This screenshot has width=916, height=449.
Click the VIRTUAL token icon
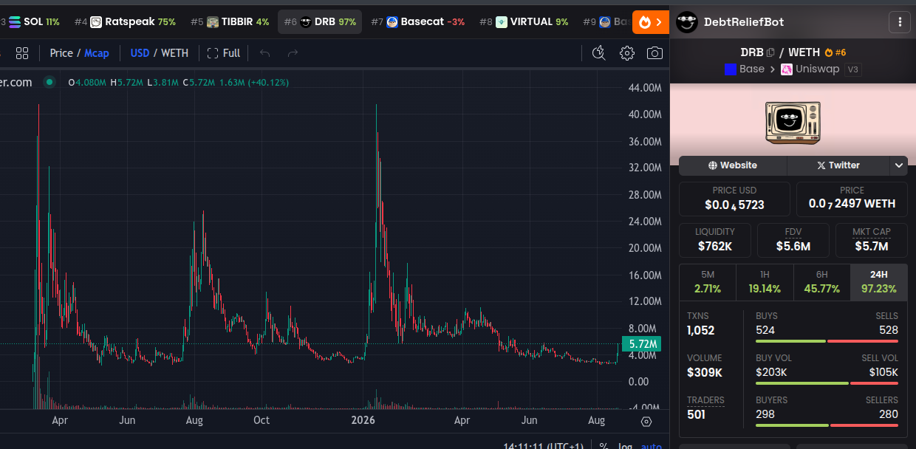(x=502, y=22)
